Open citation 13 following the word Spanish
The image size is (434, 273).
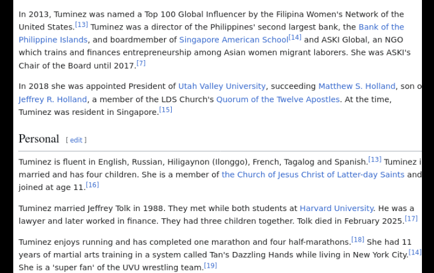point(375,159)
